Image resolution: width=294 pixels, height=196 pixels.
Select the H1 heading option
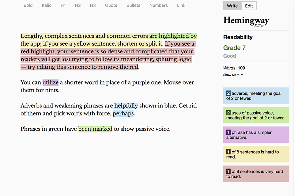click(x=63, y=6)
